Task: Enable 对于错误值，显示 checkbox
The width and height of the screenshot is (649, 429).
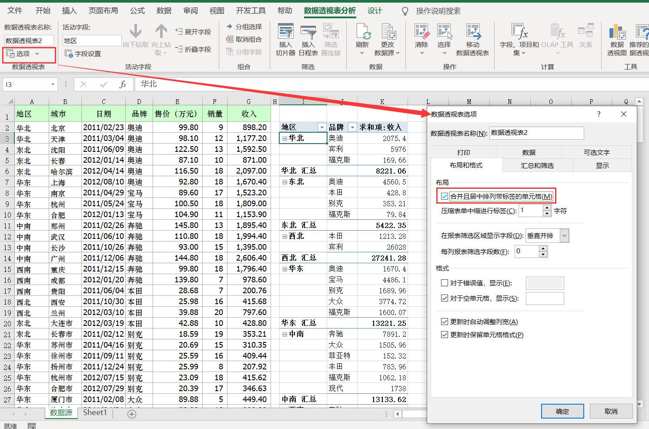Action: [x=445, y=283]
